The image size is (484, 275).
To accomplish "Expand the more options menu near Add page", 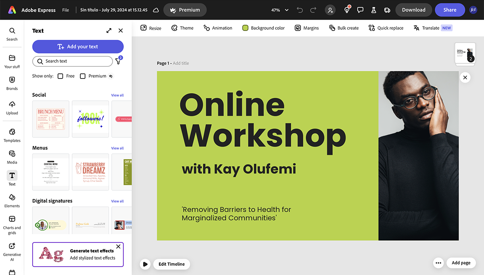I will click(438, 263).
